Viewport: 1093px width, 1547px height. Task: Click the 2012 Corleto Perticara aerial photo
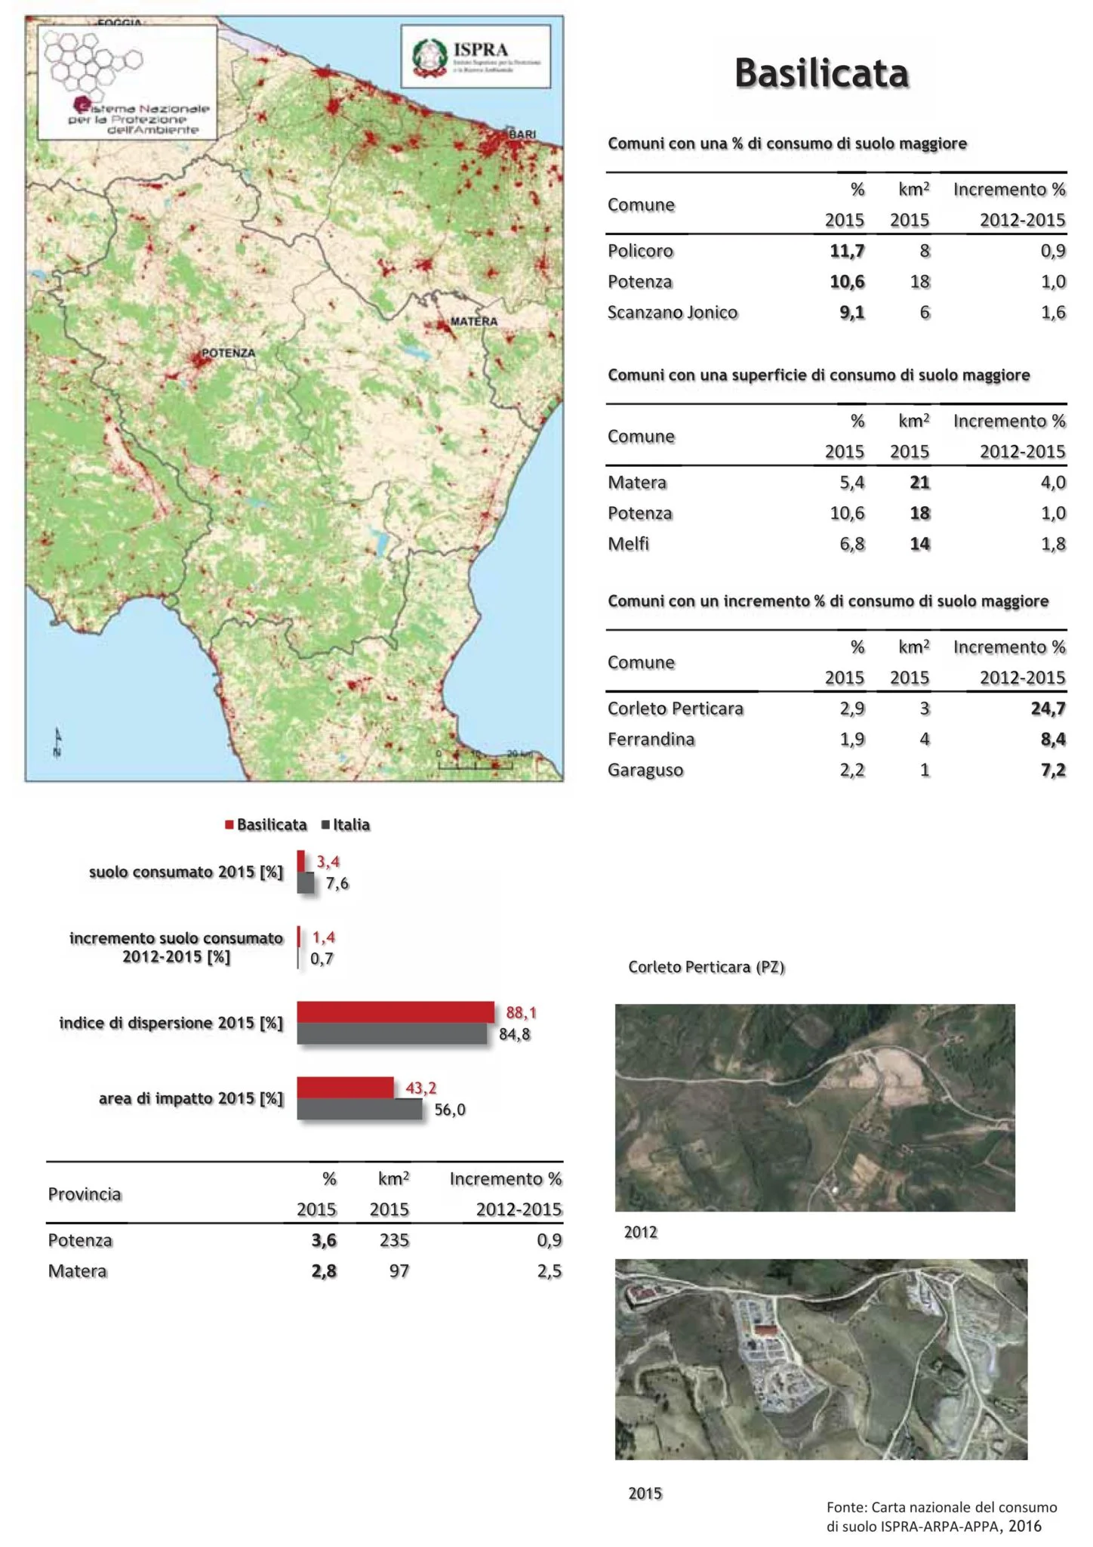pos(814,1107)
